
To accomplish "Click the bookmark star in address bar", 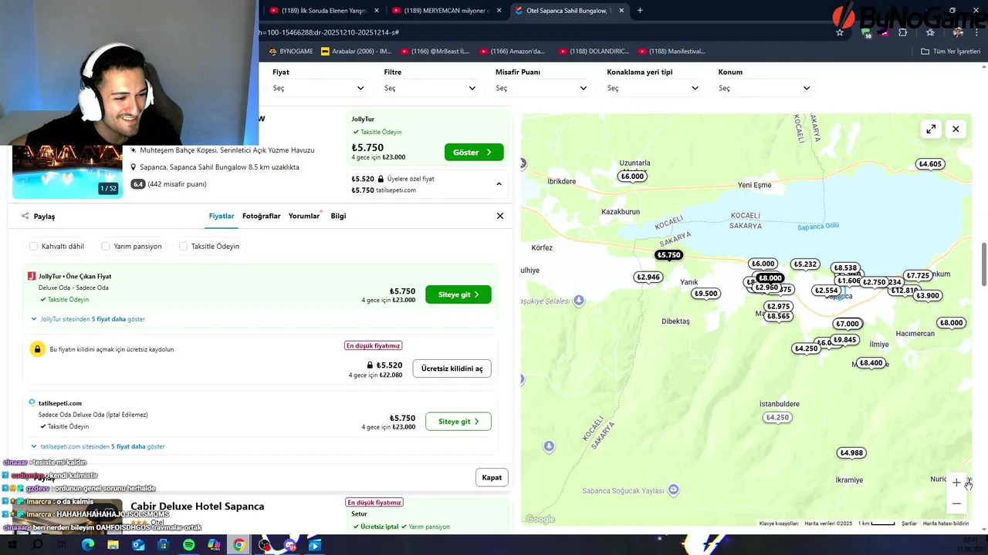I will tap(840, 32).
